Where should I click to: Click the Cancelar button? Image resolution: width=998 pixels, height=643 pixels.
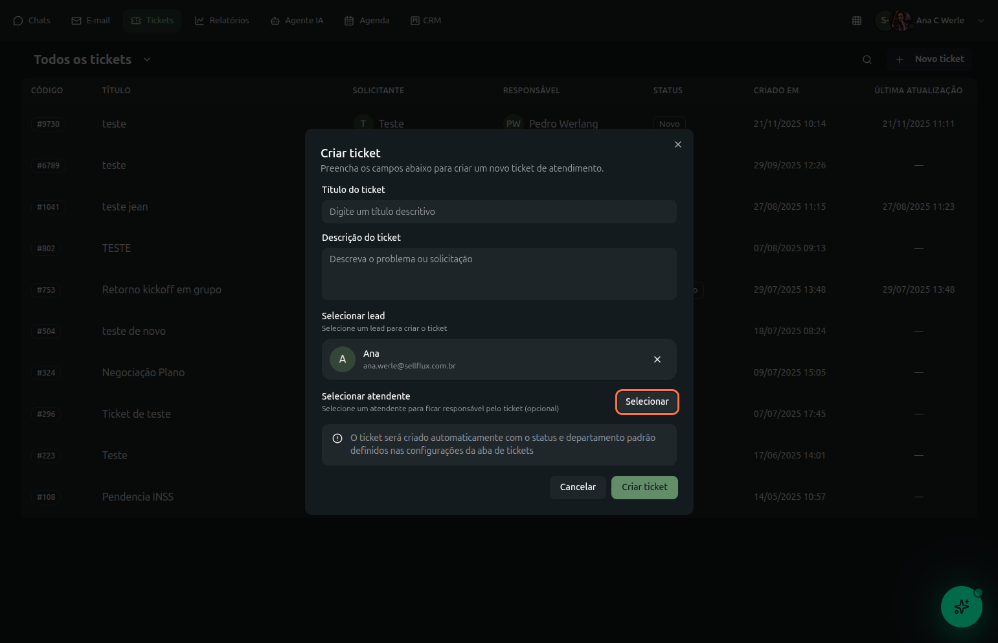pos(577,487)
